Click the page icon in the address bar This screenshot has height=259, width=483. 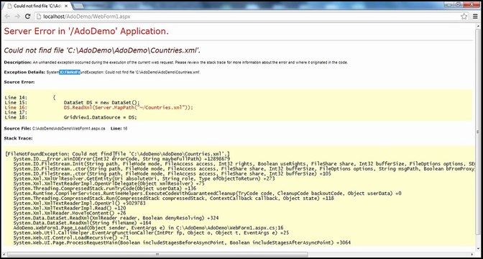39,17
